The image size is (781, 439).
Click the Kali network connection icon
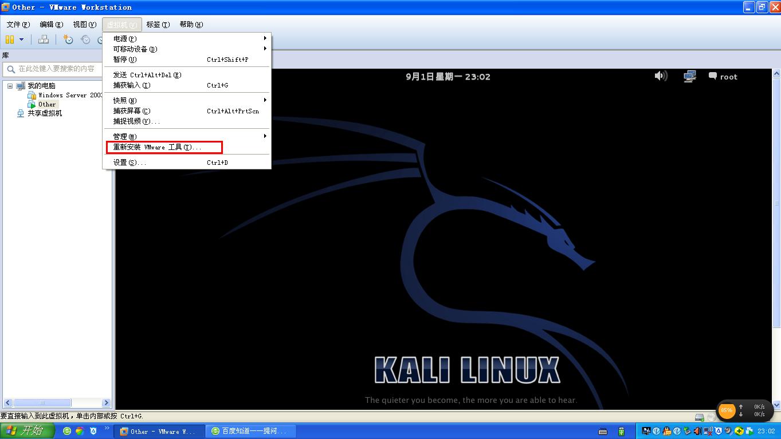click(690, 76)
